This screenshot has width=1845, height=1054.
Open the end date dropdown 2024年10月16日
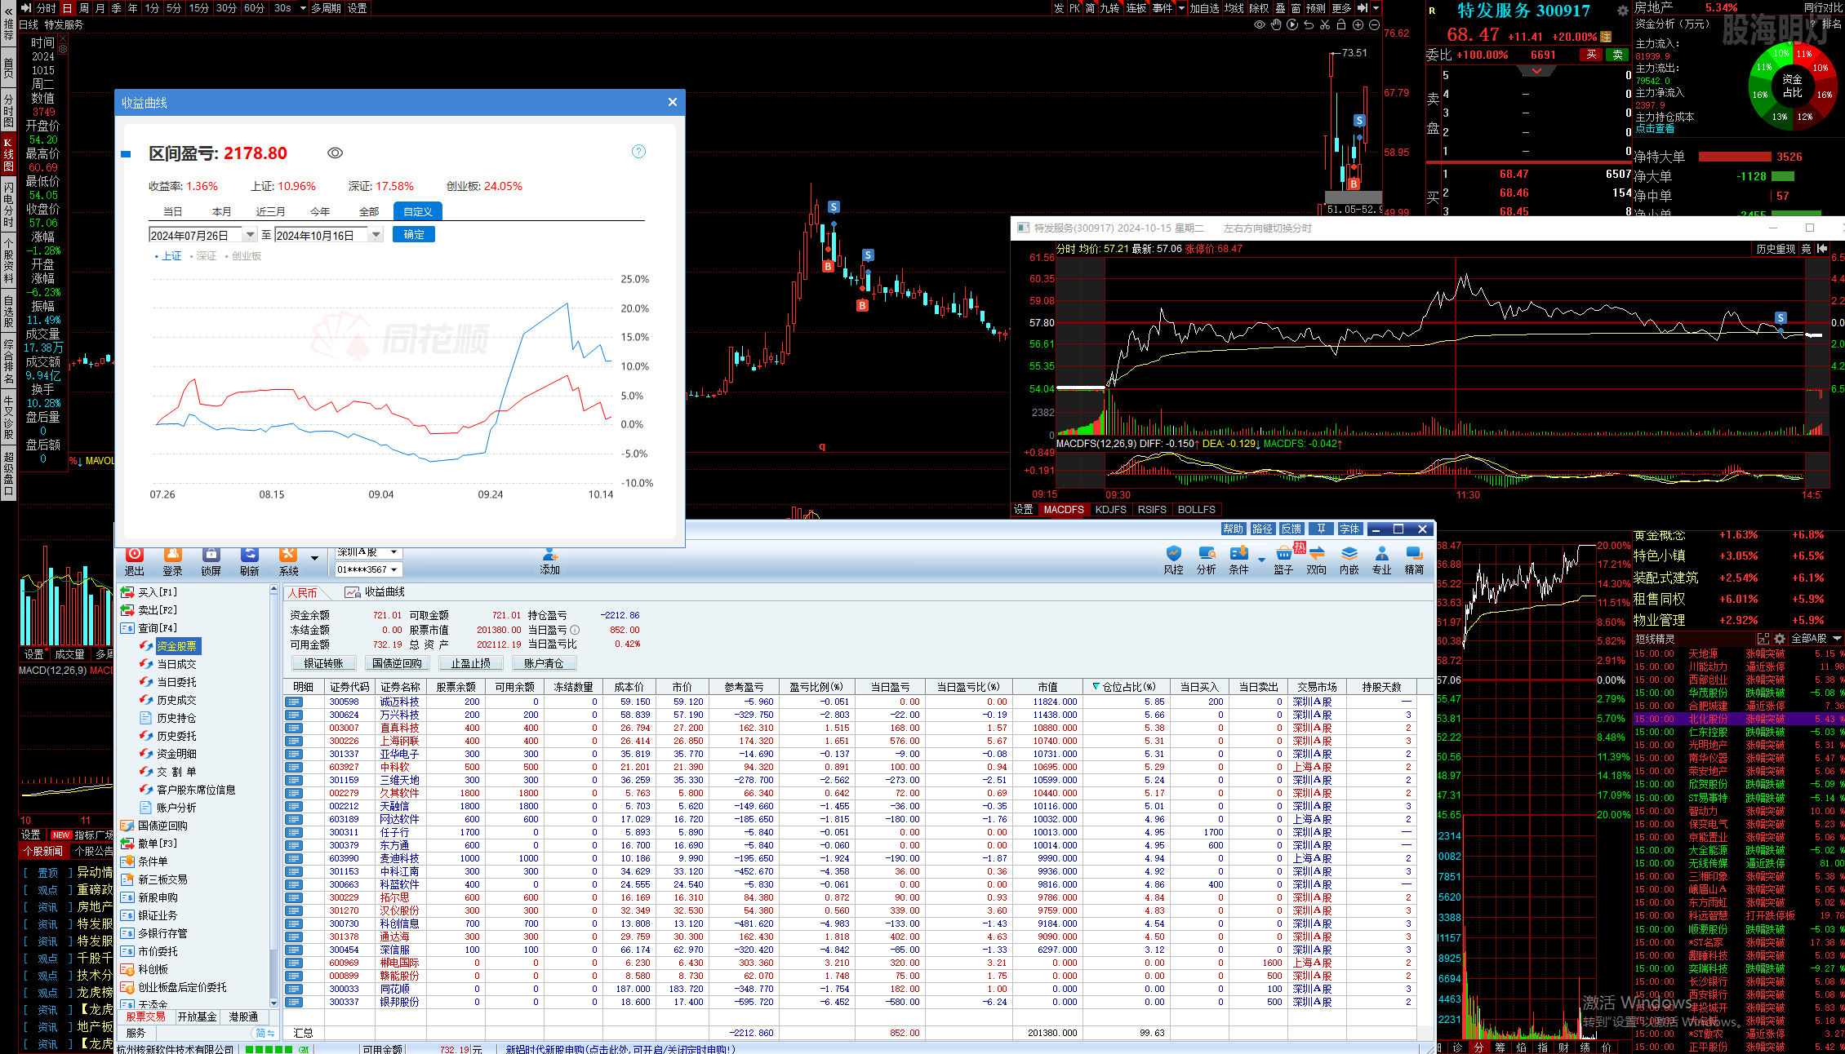[x=376, y=235]
